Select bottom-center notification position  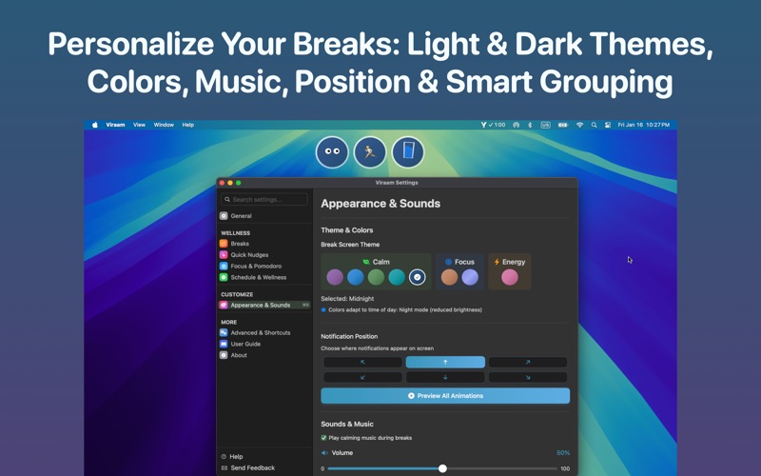pos(445,377)
